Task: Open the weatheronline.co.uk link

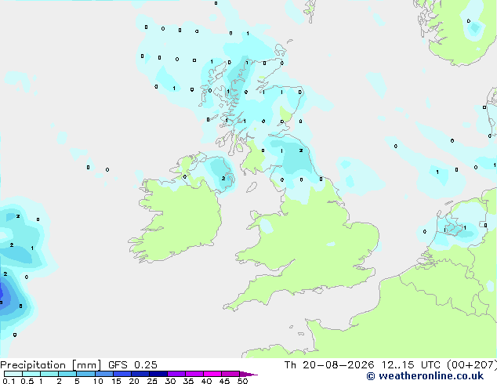Action: click(425, 376)
